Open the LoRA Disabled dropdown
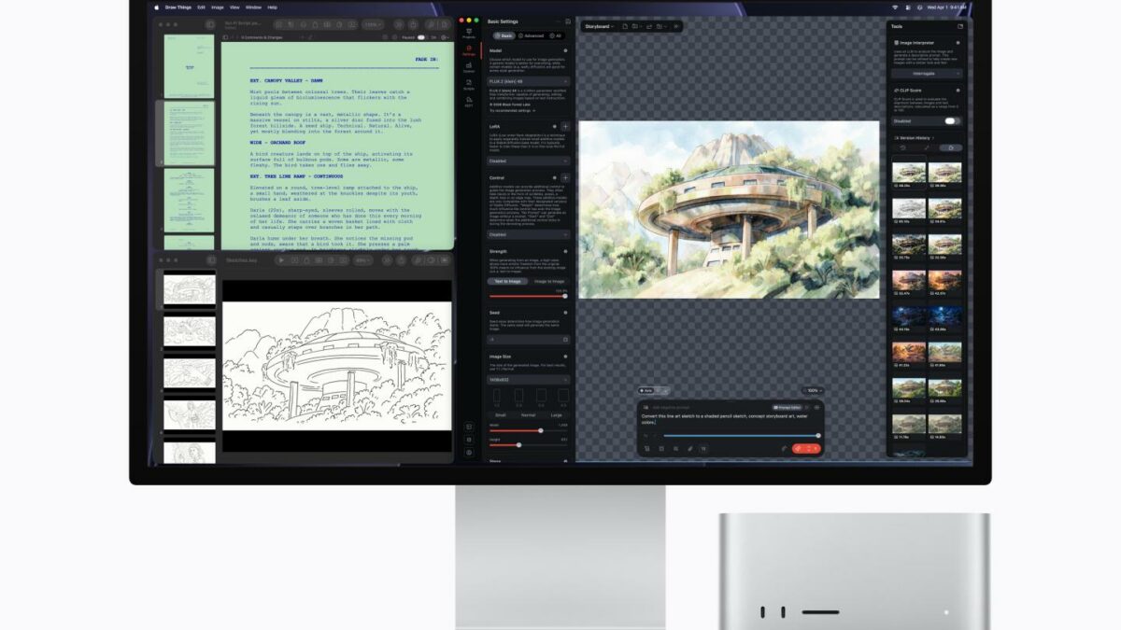 [528, 161]
